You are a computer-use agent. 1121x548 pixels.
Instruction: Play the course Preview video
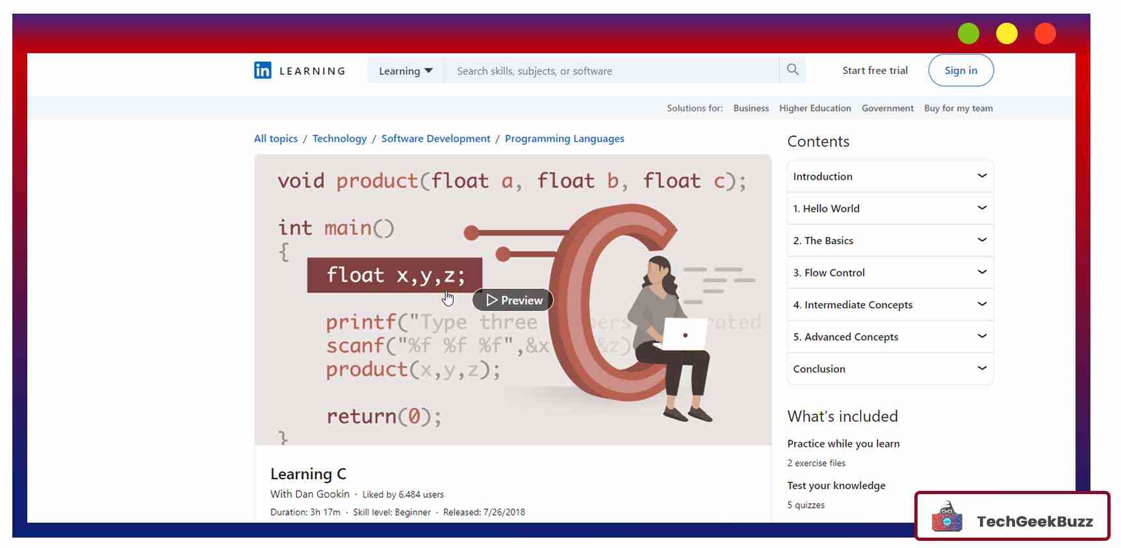513,300
